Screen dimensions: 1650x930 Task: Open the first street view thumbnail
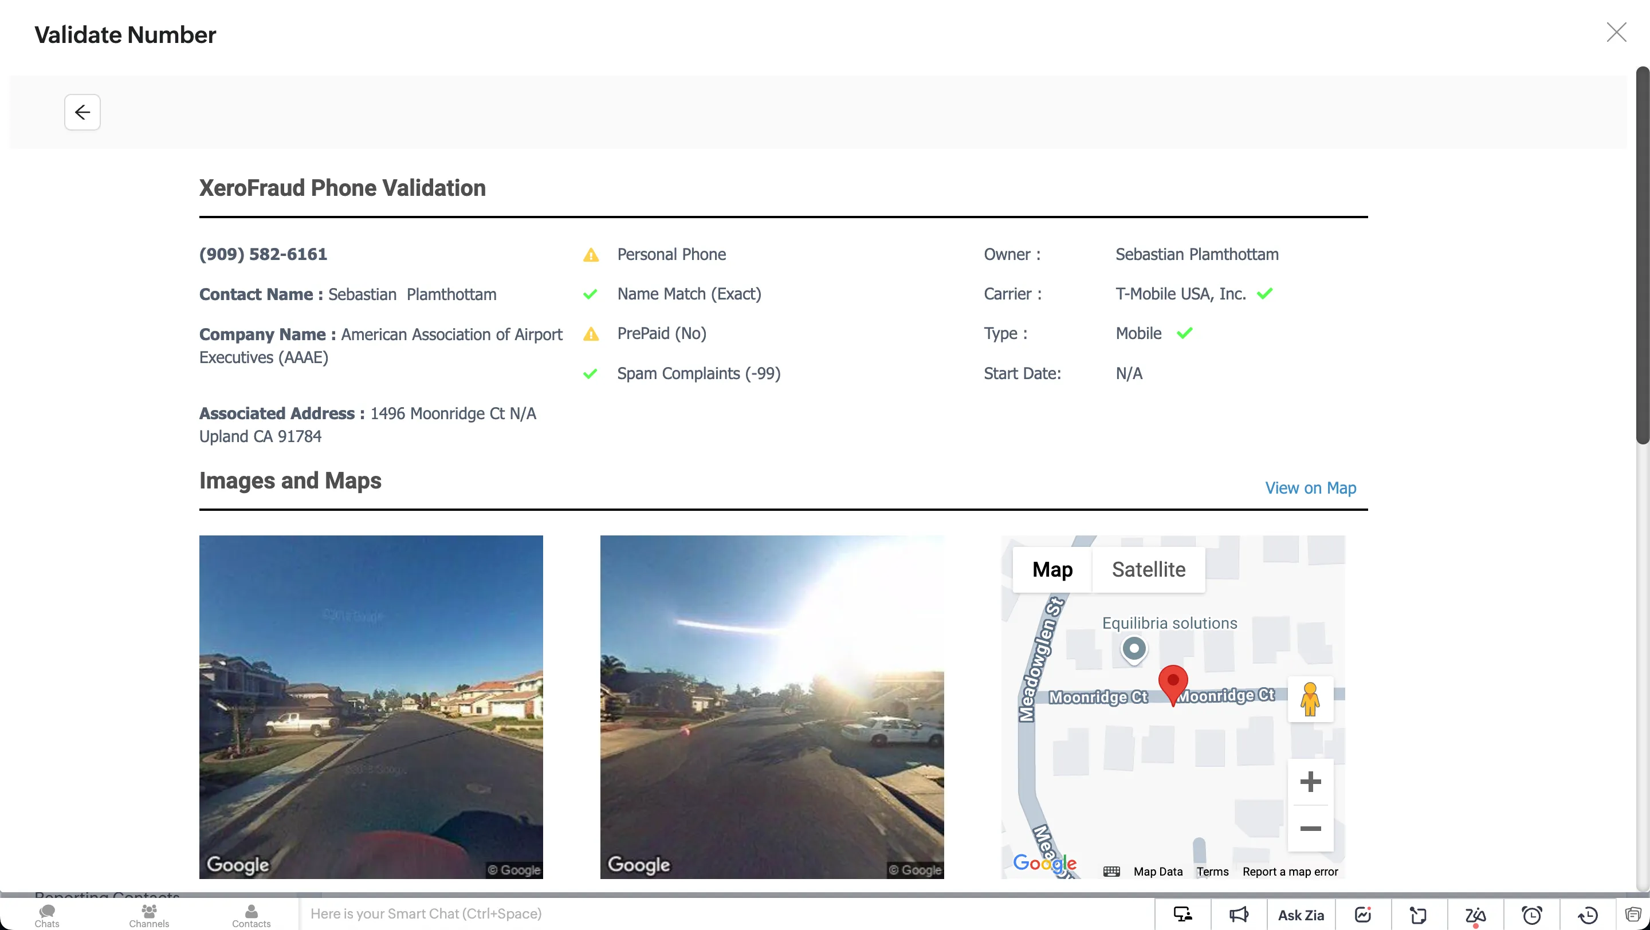click(371, 707)
